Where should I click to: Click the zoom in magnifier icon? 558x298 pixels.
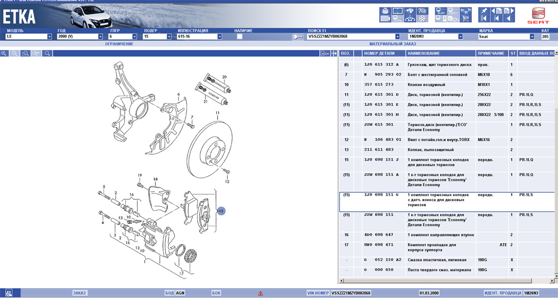click(x=4, y=53)
